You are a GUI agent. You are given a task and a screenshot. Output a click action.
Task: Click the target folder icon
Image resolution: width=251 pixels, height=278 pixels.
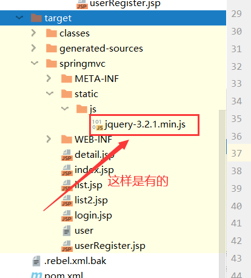click(x=36, y=18)
